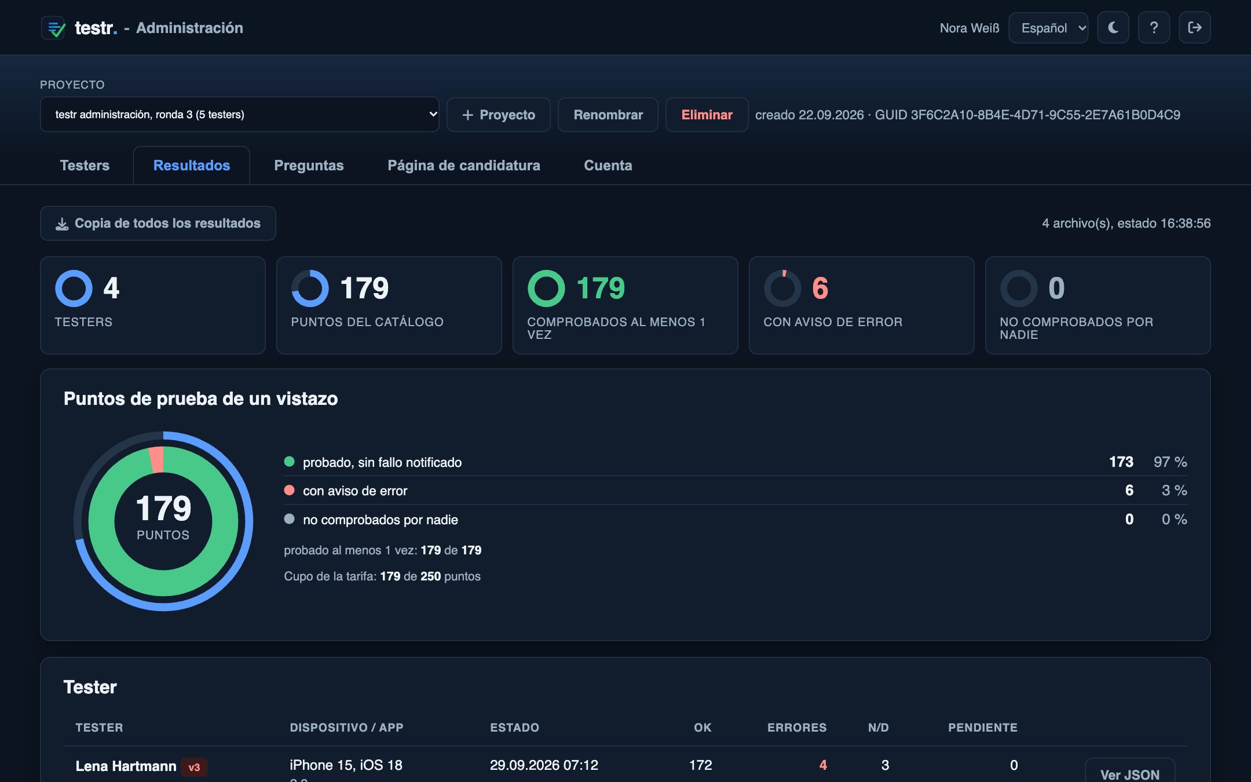Click the + Proyecto button
Screen dimensions: 1251x782
tap(499, 115)
